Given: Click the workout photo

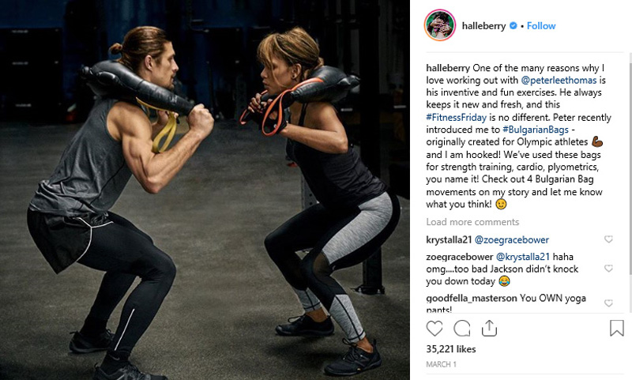Looking at the screenshot, I should pyautogui.click(x=205, y=190).
